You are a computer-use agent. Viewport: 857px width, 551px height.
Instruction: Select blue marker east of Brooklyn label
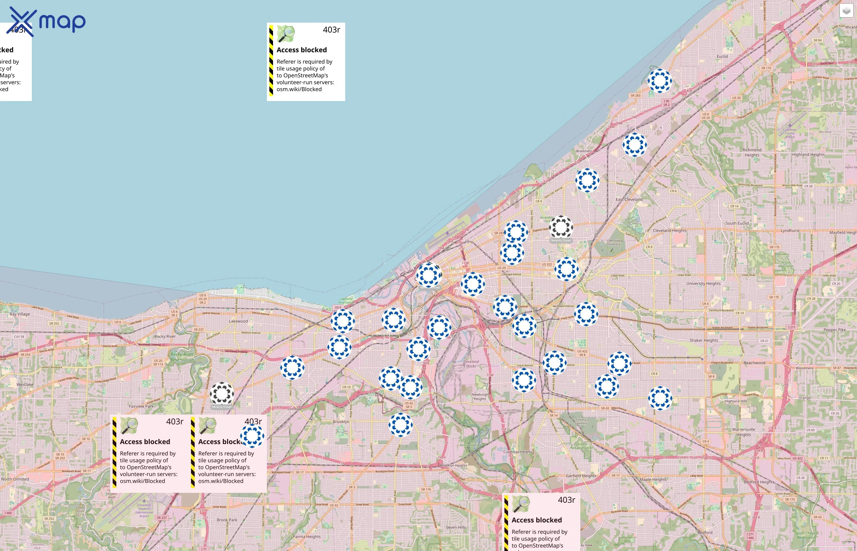pos(401,425)
